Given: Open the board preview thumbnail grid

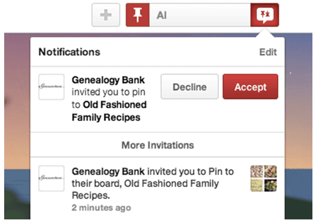Looking at the screenshot, I should [x=264, y=178].
